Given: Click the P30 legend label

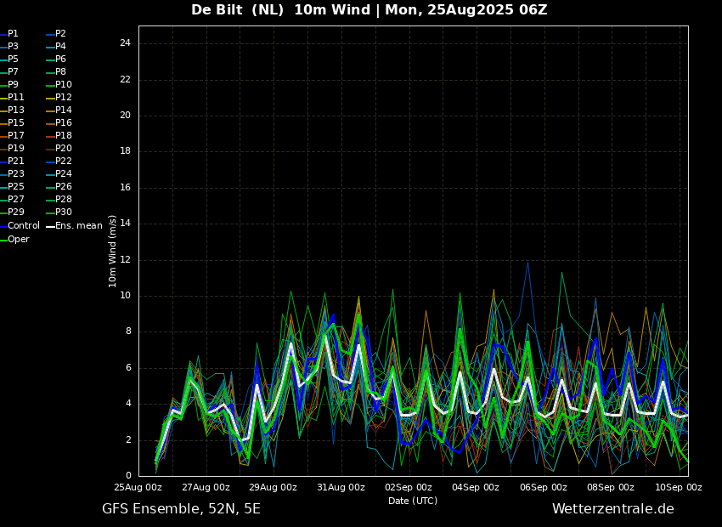Looking at the screenshot, I should [64, 212].
